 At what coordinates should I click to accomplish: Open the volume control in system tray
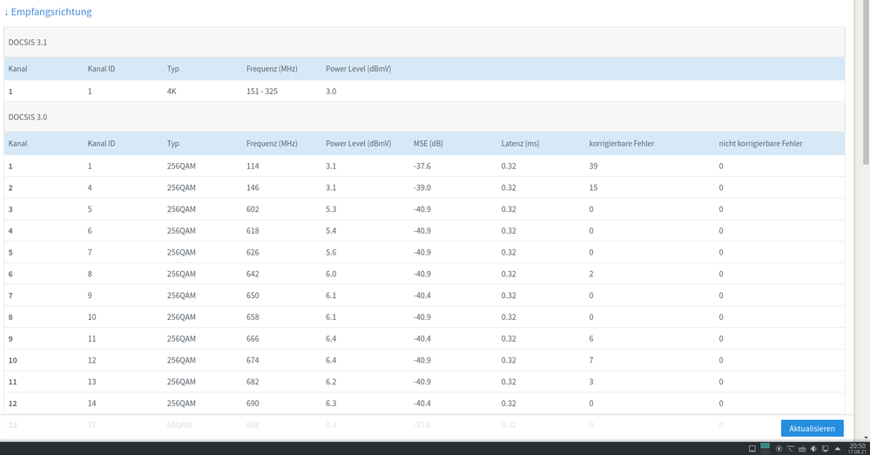click(x=813, y=448)
